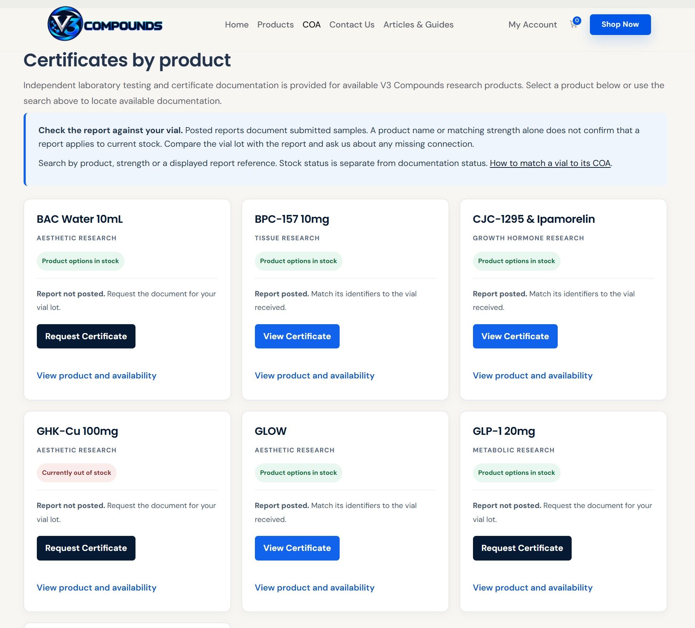Image resolution: width=695 pixels, height=628 pixels.
Task: Open Contact Us in the navigation
Action: pos(352,25)
